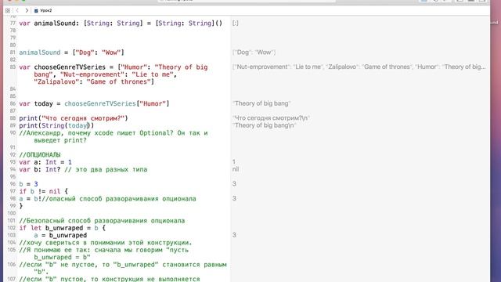Click the if b != nil { line
Image resolution: width=501 pixels, height=282 pixels.
[x=44, y=191]
